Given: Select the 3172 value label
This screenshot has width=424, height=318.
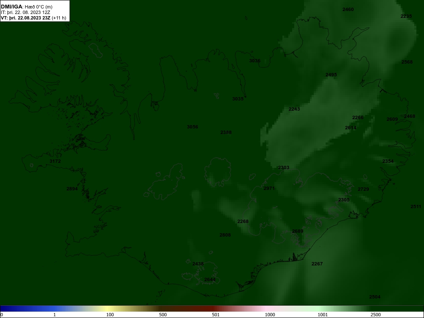Looking at the screenshot, I should click(x=55, y=161).
